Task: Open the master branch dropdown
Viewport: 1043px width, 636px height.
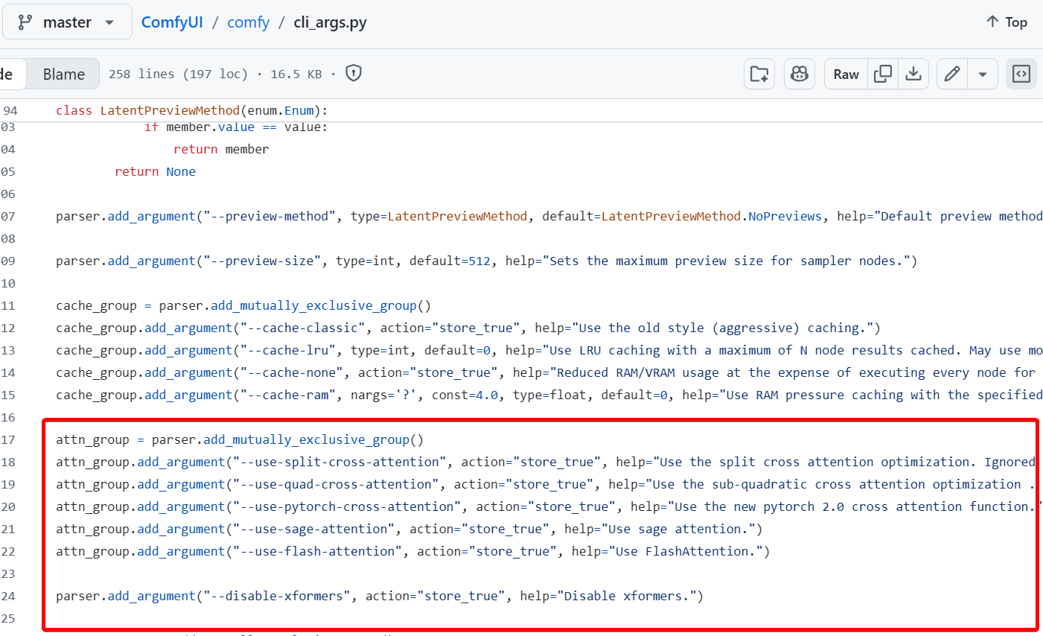Action: point(67,22)
